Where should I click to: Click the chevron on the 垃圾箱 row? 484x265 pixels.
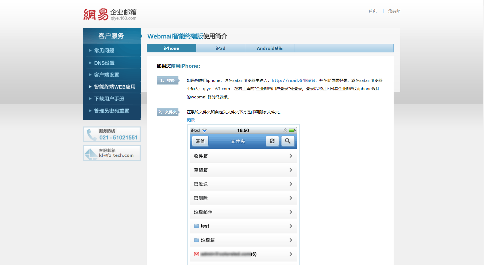coord(291,240)
